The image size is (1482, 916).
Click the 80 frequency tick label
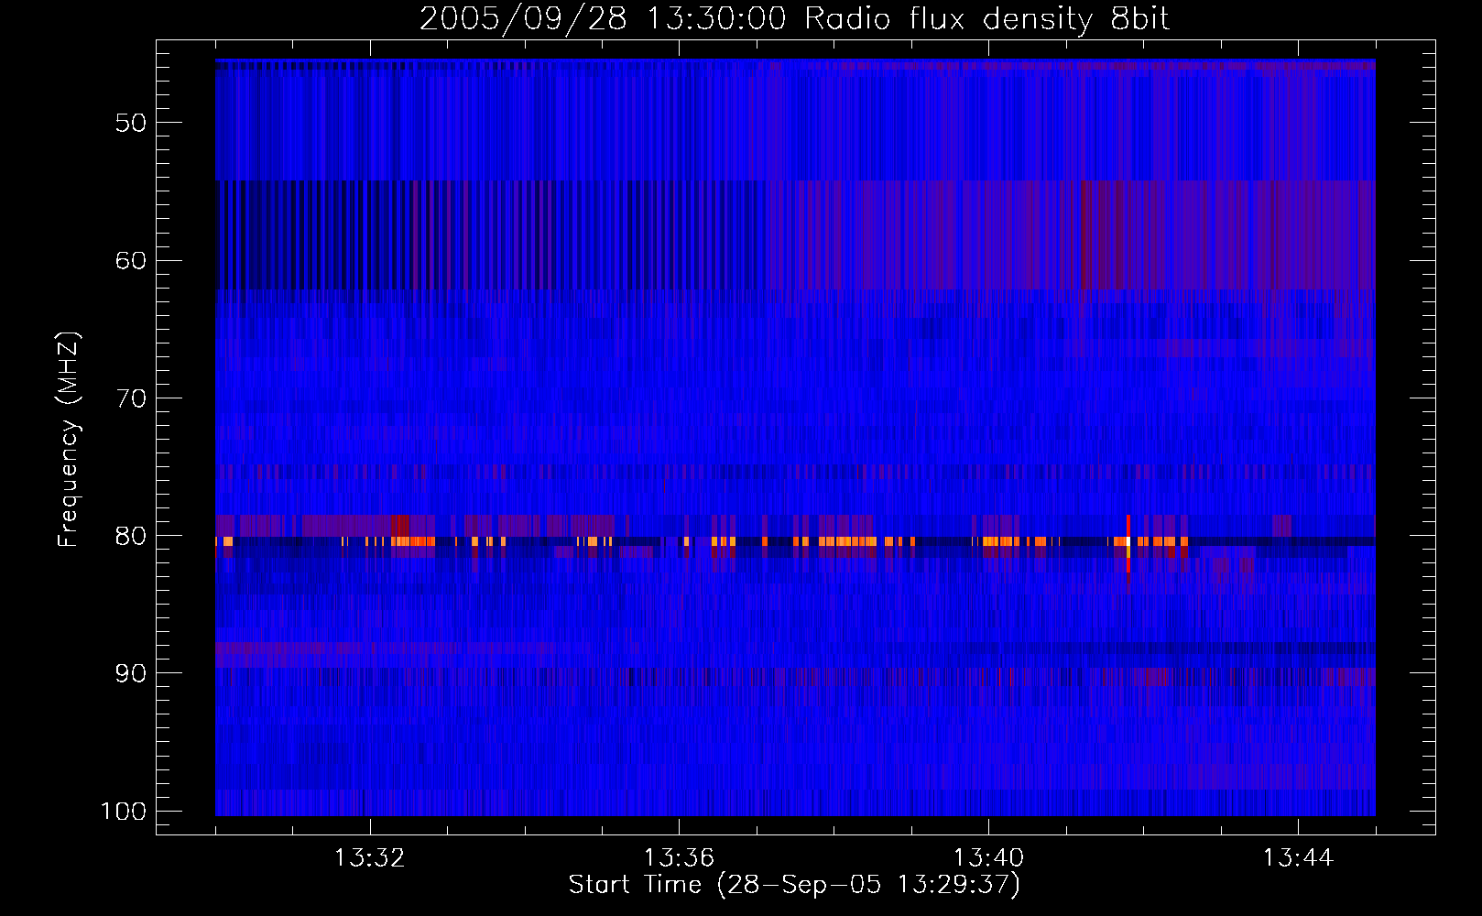tap(131, 535)
